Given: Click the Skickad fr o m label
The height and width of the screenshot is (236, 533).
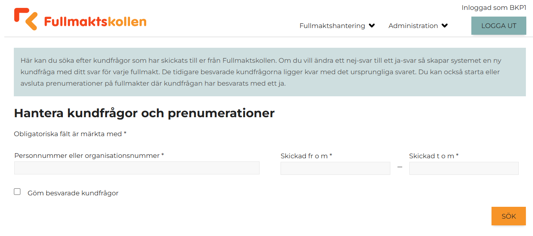Looking at the screenshot, I should [x=304, y=156].
